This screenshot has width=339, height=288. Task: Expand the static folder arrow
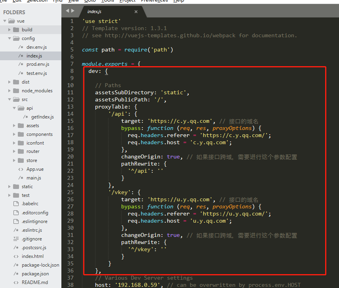click(9, 187)
